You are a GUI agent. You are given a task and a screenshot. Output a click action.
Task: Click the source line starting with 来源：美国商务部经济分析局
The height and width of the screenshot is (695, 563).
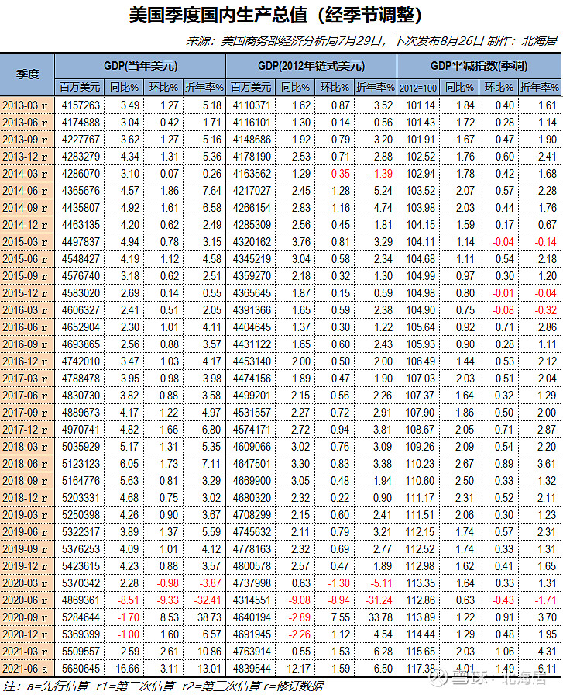pyautogui.click(x=371, y=41)
